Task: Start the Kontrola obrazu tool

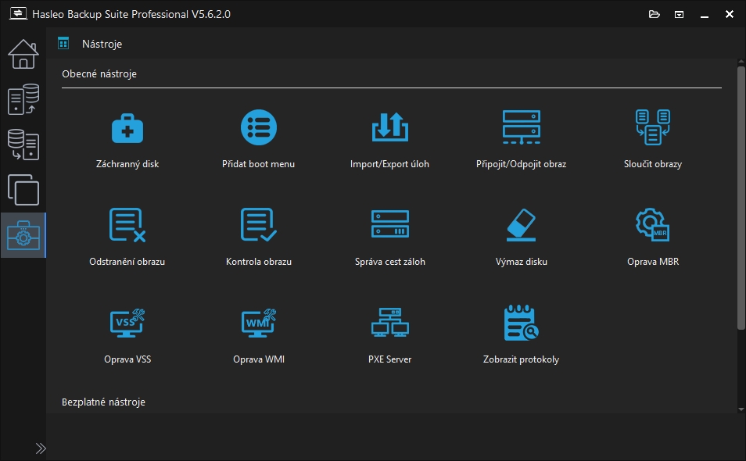Action: click(258, 226)
